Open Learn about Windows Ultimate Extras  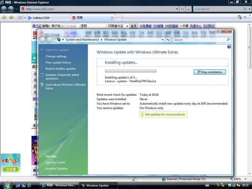point(66,86)
